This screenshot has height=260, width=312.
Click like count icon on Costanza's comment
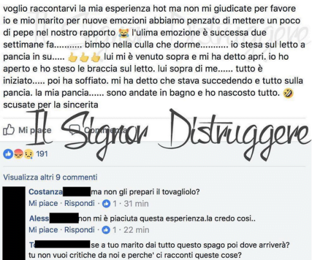(106, 203)
